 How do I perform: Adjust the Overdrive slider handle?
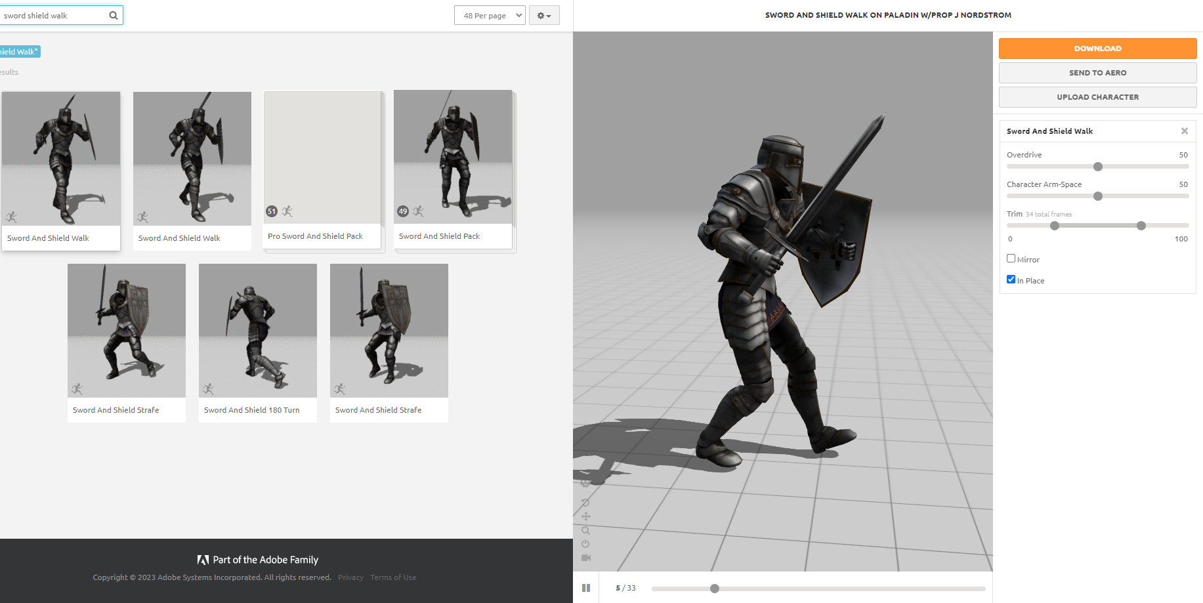click(x=1097, y=167)
